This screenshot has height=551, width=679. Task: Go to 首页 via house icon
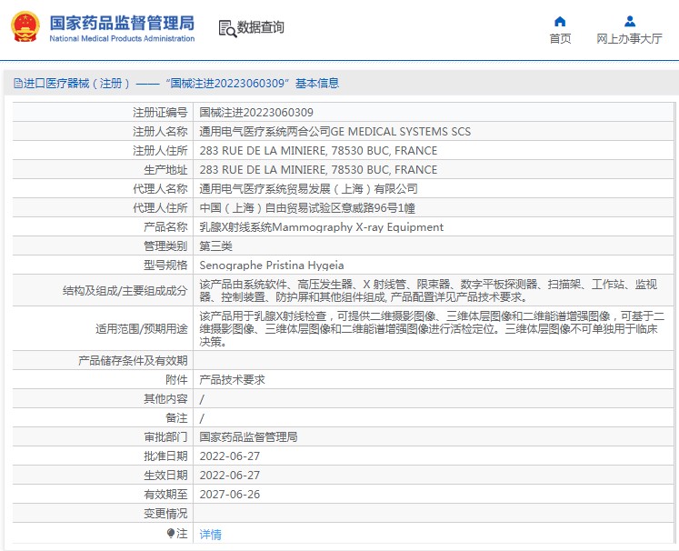pos(560,21)
